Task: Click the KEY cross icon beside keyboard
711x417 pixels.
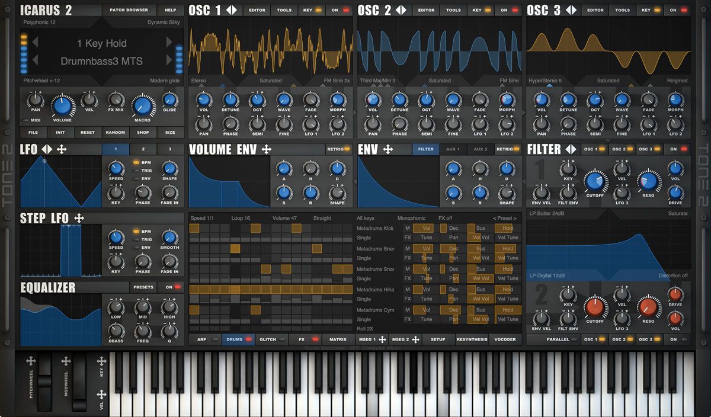Action: pos(101,361)
